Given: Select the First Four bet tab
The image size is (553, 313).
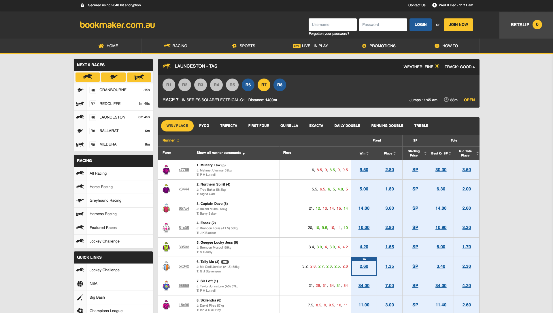Looking at the screenshot, I should 258,126.
